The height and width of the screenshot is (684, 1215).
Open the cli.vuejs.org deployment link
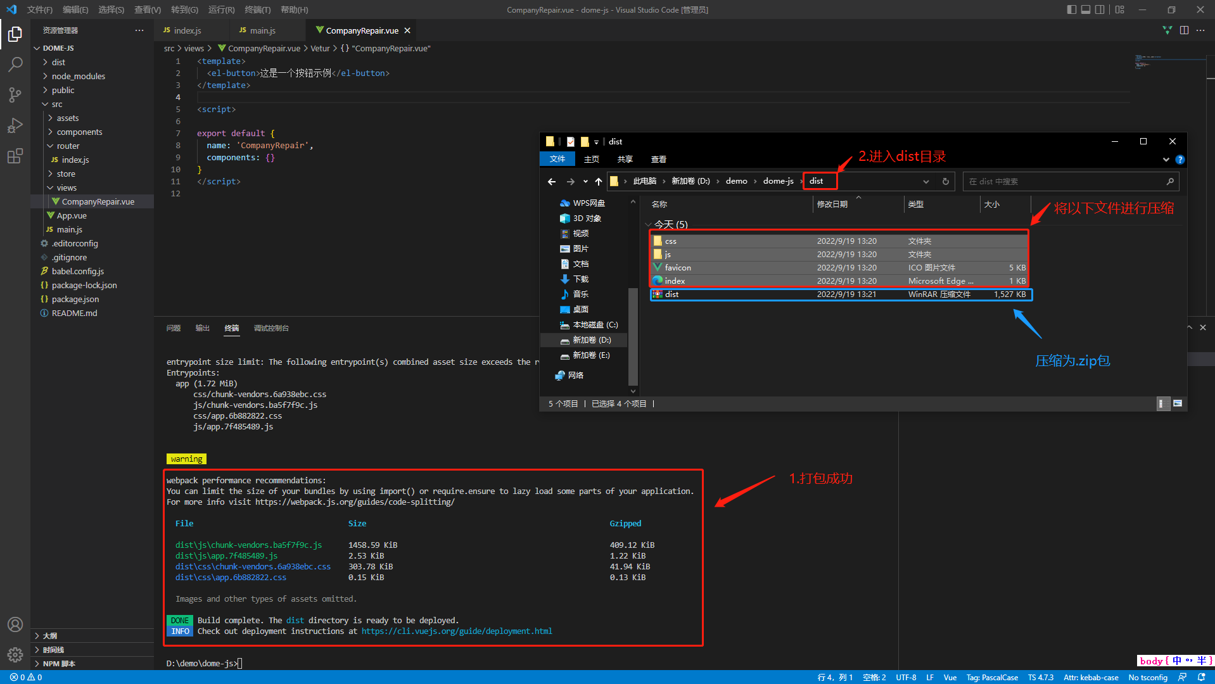[x=456, y=631]
